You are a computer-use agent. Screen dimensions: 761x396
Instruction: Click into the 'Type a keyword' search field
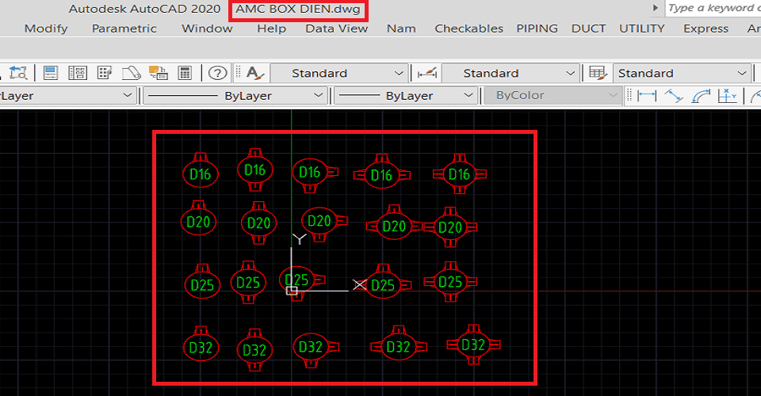pos(713,8)
